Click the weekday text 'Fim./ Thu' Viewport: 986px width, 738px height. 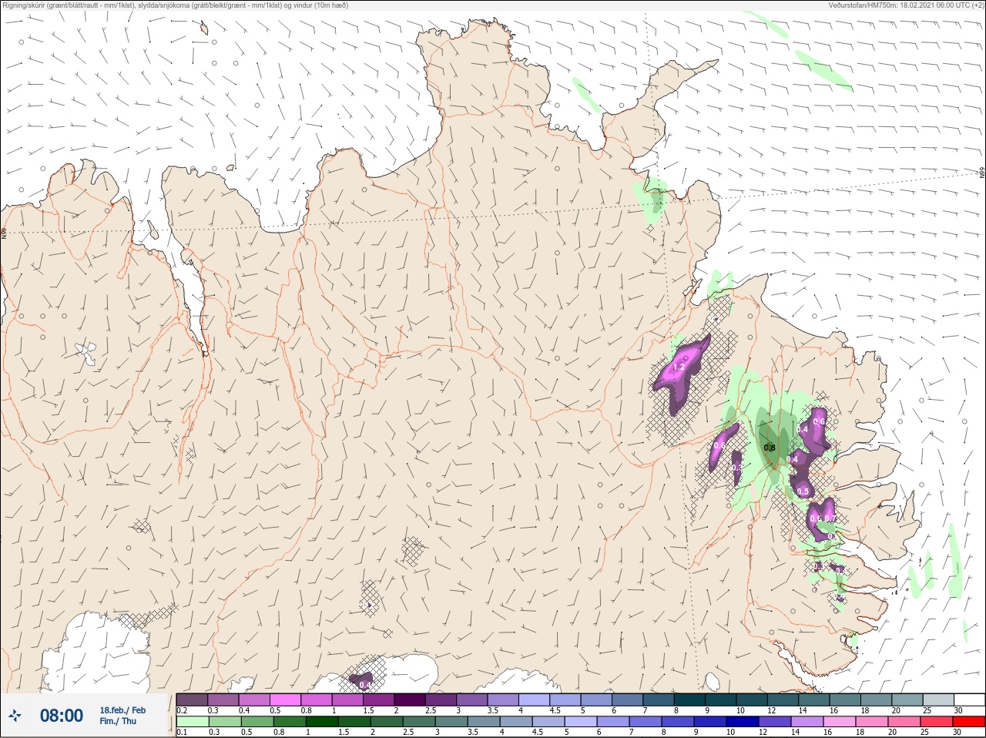118,721
